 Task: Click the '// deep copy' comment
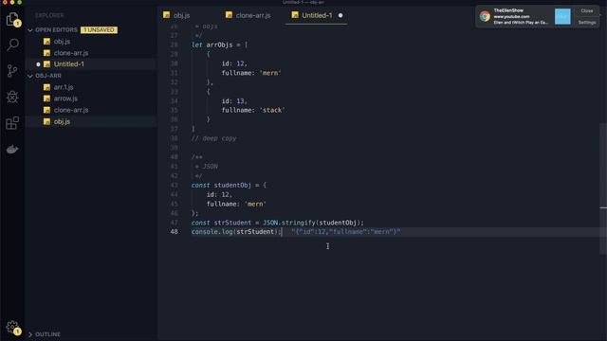point(213,138)
